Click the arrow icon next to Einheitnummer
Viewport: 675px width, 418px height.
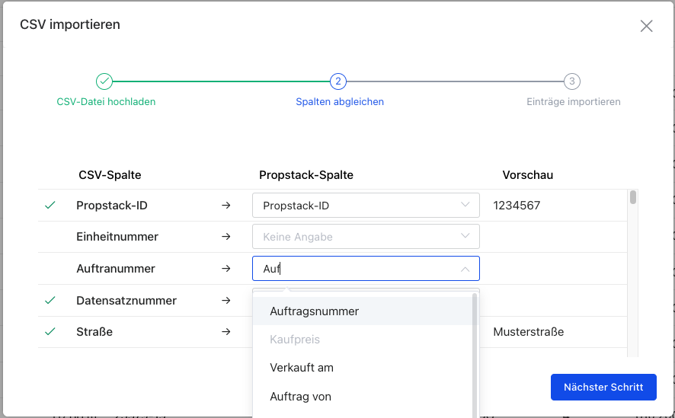tap(226, 237)
